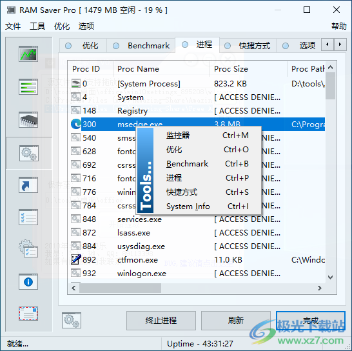Click the icon for usysdiag.exe row
This screenshot has width=352, height=351.
pyautogui.click(x=75, y=246)
